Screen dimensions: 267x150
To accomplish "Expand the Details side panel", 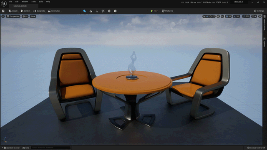I will (264, 42).
